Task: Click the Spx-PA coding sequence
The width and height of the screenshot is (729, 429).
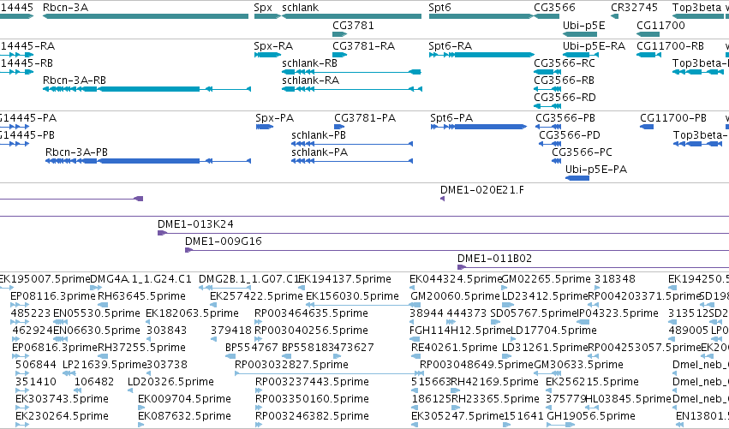Action: (265, 127)
